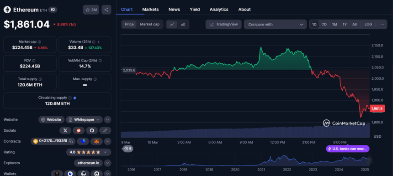
Task: Set chart range to 1Y
Action: click(345, 24)
